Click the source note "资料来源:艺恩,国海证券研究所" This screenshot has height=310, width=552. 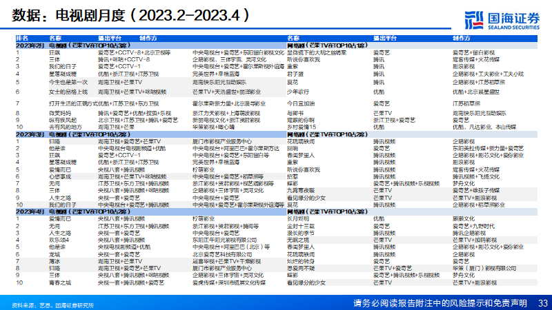53,305
